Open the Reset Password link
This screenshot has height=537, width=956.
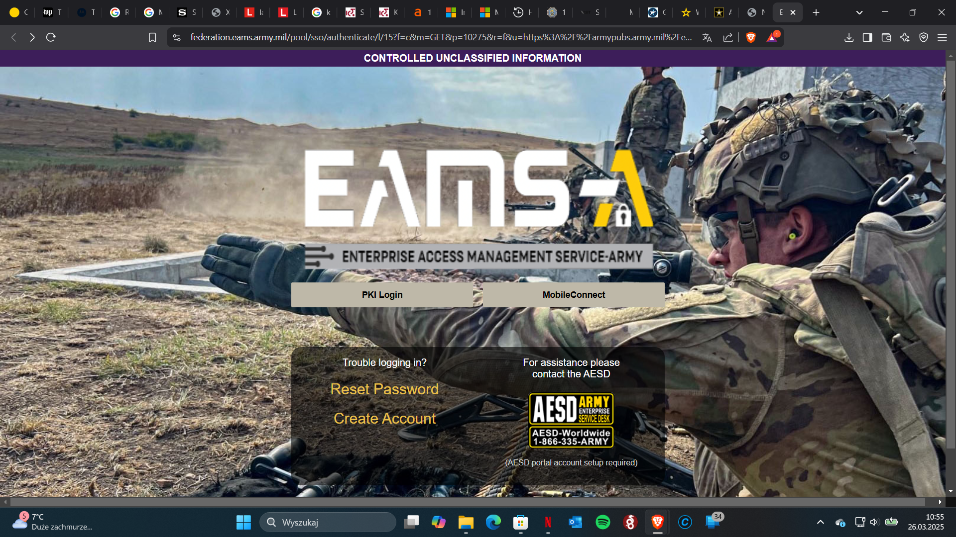(x=384, y=389)
